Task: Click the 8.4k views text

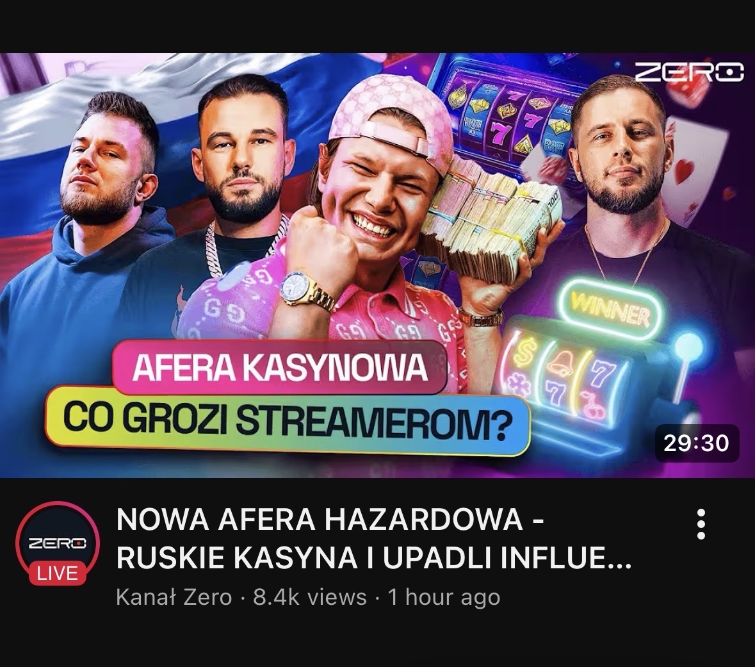Action: (309, 598)
